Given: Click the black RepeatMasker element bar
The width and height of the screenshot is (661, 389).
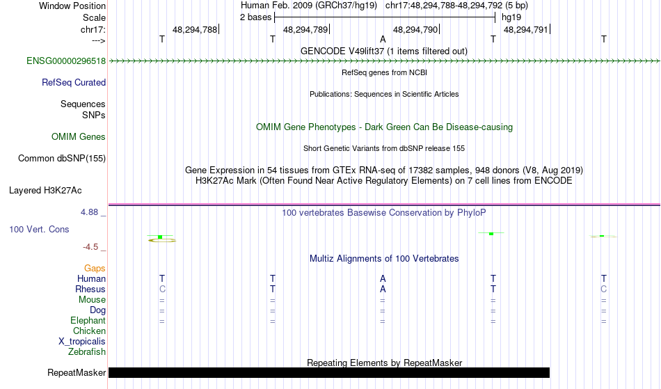Looking at the screenshot, I should 329,372.
